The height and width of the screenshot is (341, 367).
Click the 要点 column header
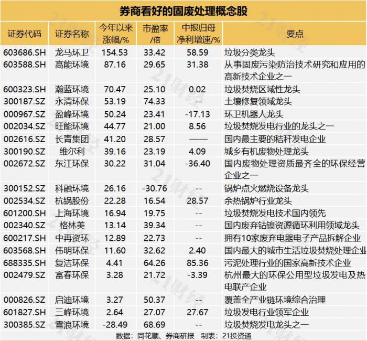click(x=295, y=34)
